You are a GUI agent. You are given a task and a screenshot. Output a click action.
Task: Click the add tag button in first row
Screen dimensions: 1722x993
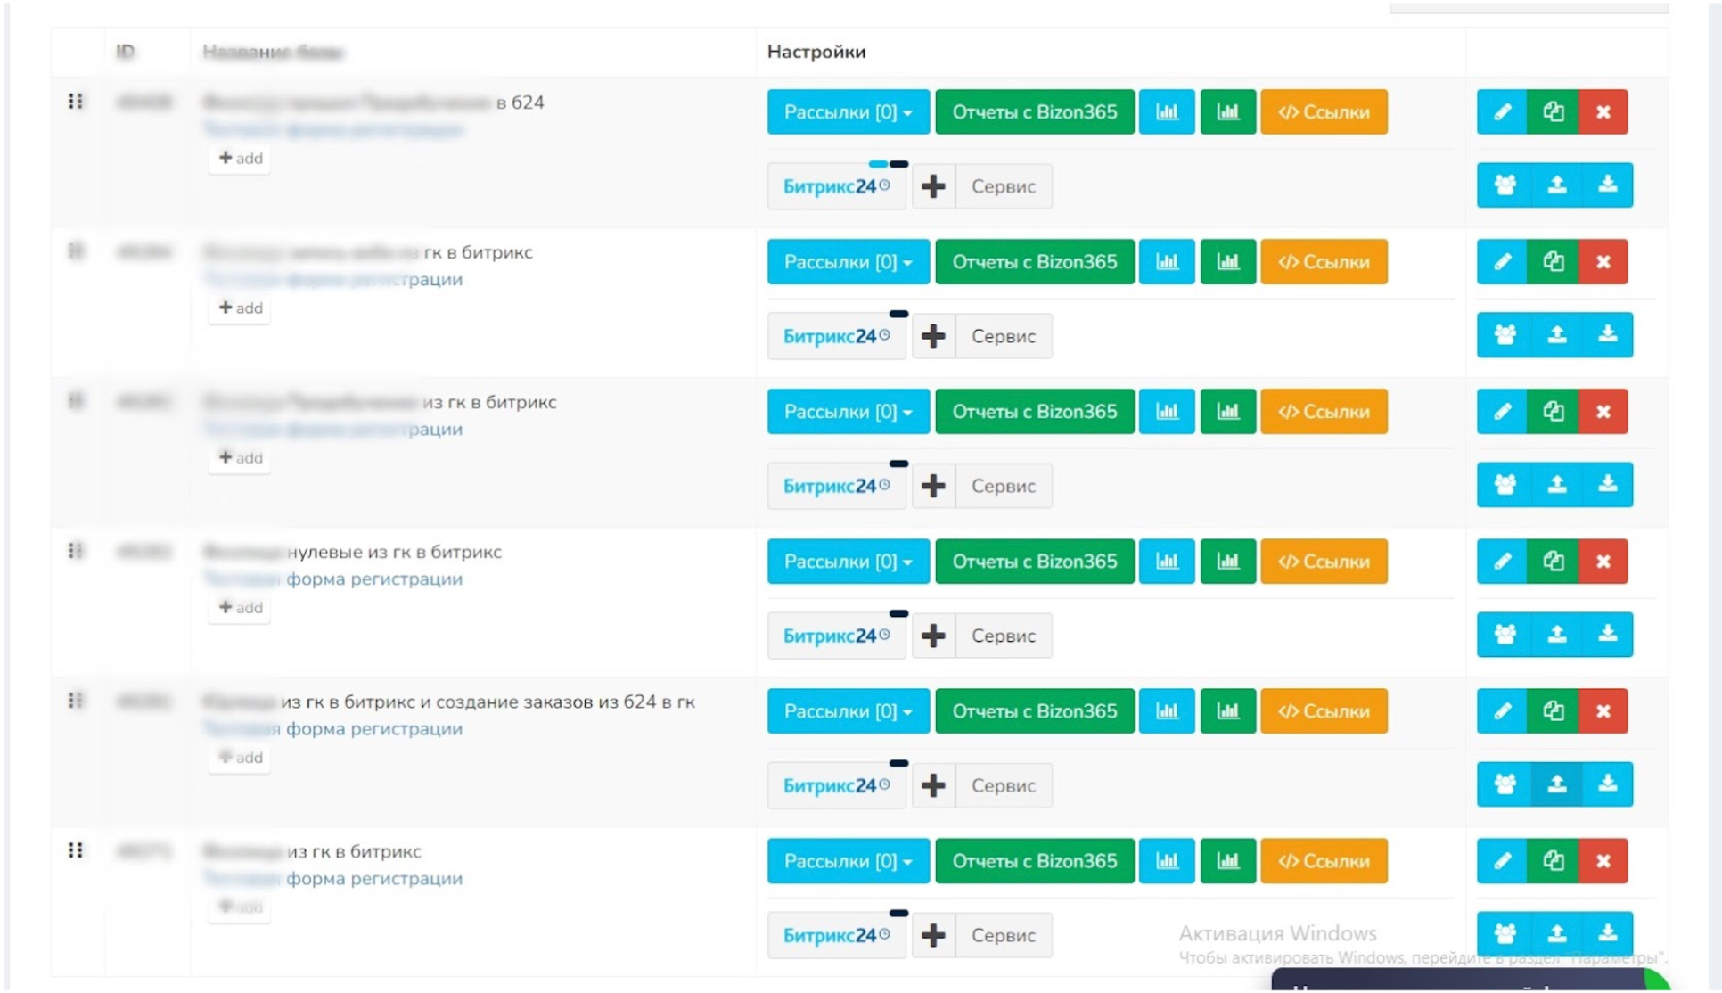240,159
